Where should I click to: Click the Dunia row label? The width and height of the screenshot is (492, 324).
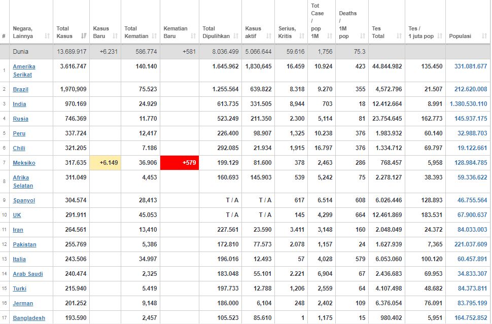20,52
